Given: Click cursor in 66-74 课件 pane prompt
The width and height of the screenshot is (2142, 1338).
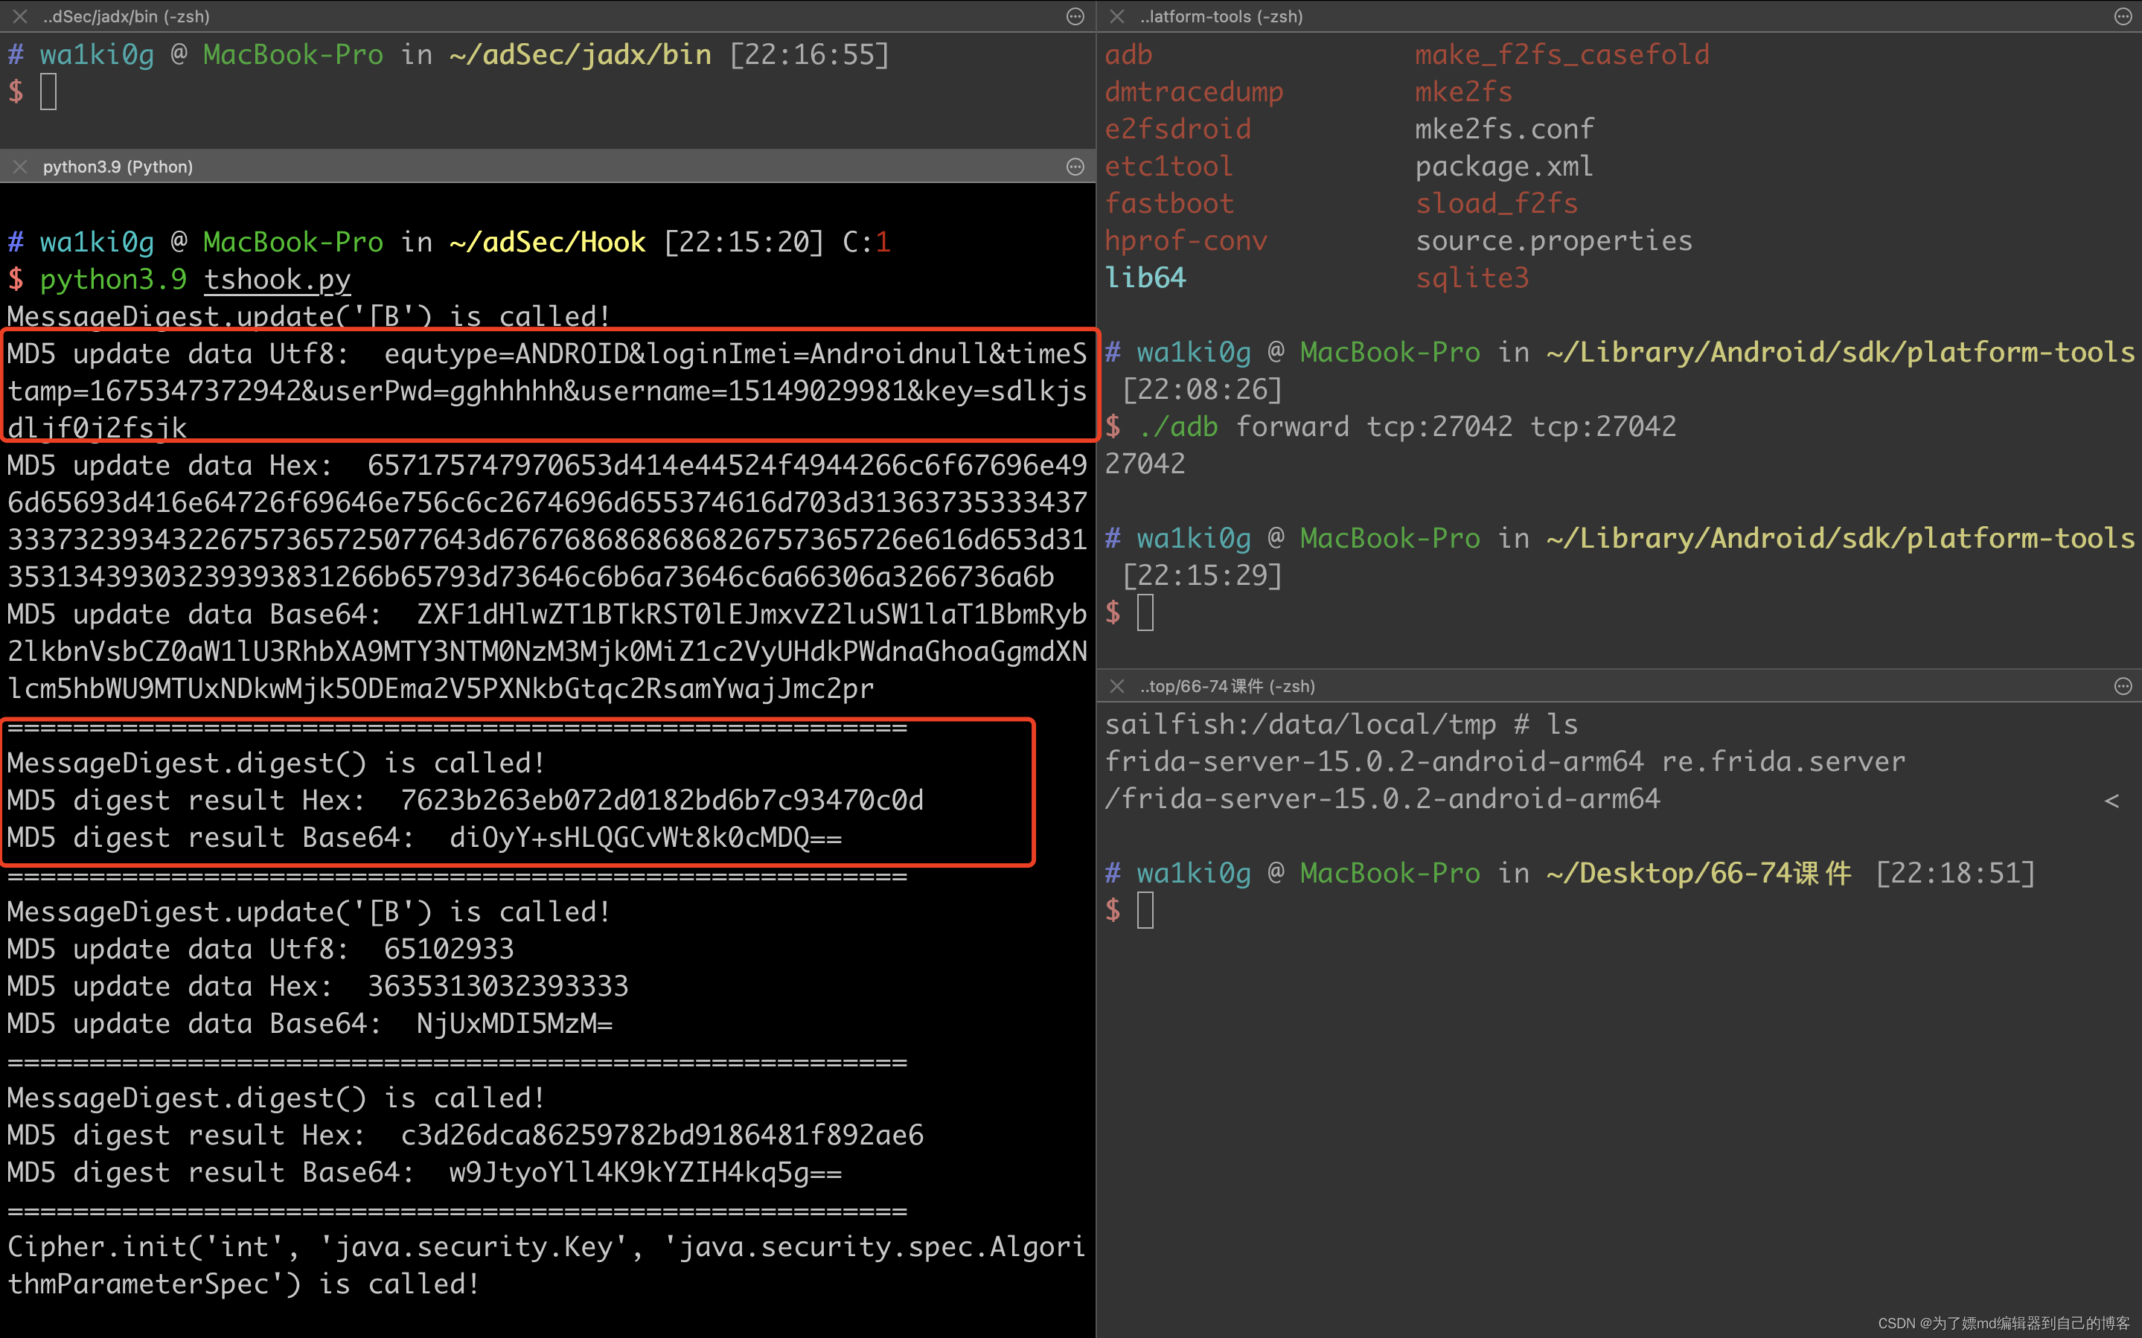Looking at the screenshot, I should [1145, 909].
